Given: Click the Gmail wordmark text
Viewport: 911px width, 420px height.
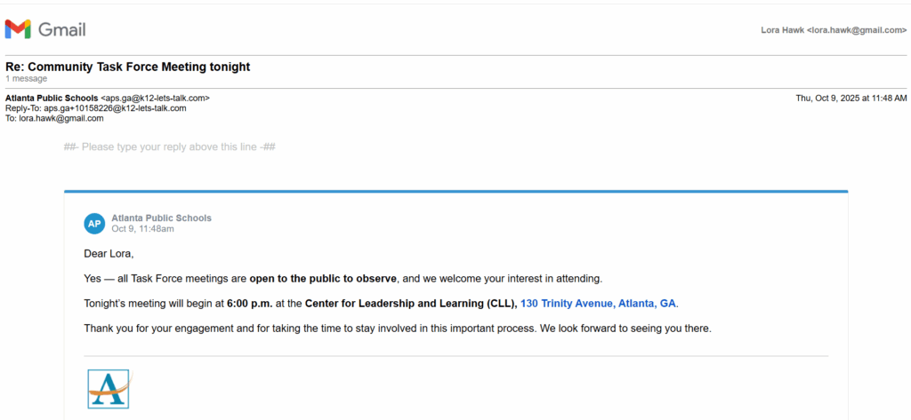Looking at the screenshot, I should pyautogui.click(x=61, y=29).
